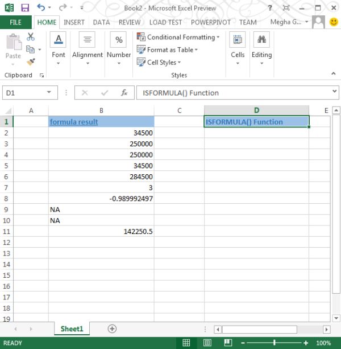Open the Copy options dropdown arrow
This screenshot has height=349, width=341.
pyautogui.click(x=40, y=50)
